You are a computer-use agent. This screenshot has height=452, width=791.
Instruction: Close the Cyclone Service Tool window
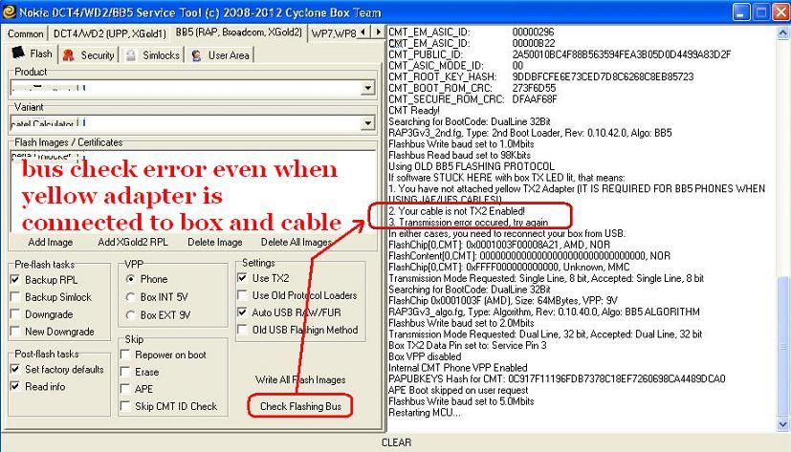(x=780, y=12)
